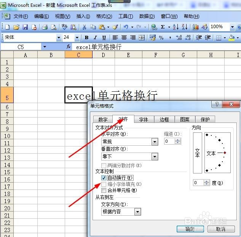This screenshot has width=241, height=237.
Task: Switch to the 边框 tab
Action: click(x=164, y=119)
